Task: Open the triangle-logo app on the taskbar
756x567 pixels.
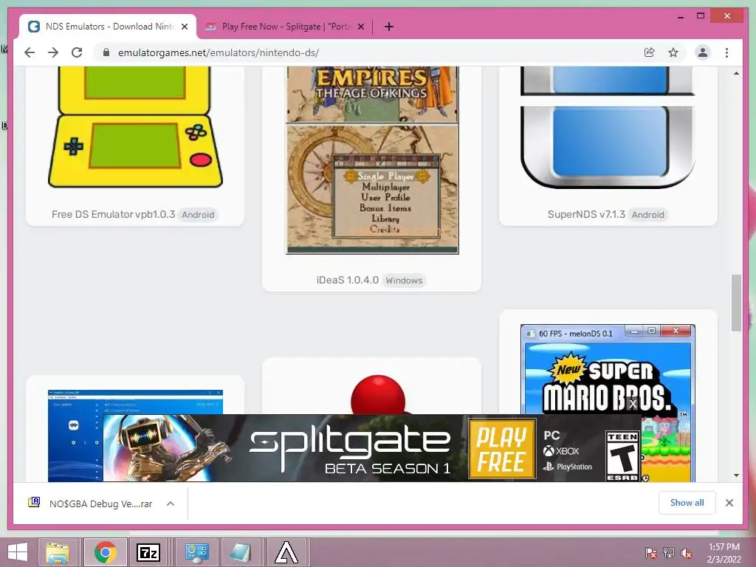Action: (286, 552)
